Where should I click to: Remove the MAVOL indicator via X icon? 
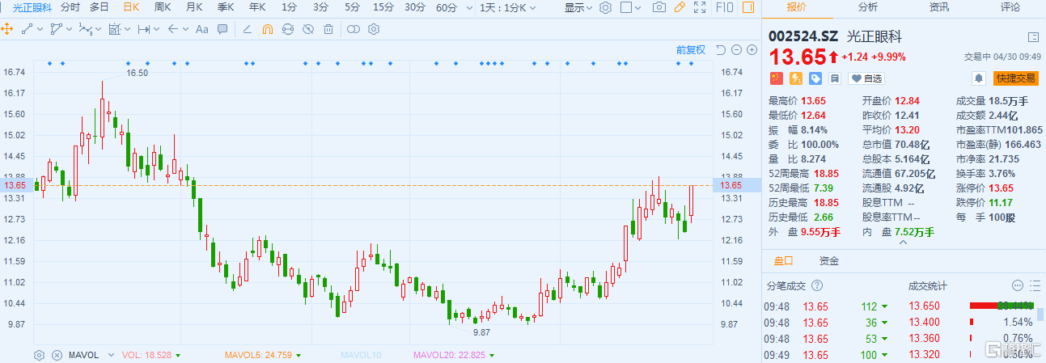[57, 355]
